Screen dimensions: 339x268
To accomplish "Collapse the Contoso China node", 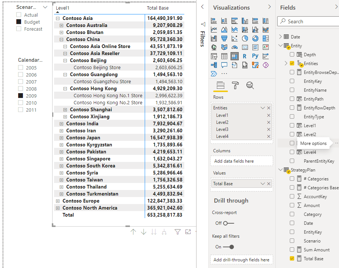I will pyautogui.click(x=61, y=39).
